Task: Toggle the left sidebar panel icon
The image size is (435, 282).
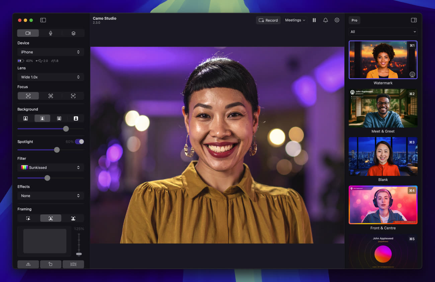Action: tap(43, 20)
